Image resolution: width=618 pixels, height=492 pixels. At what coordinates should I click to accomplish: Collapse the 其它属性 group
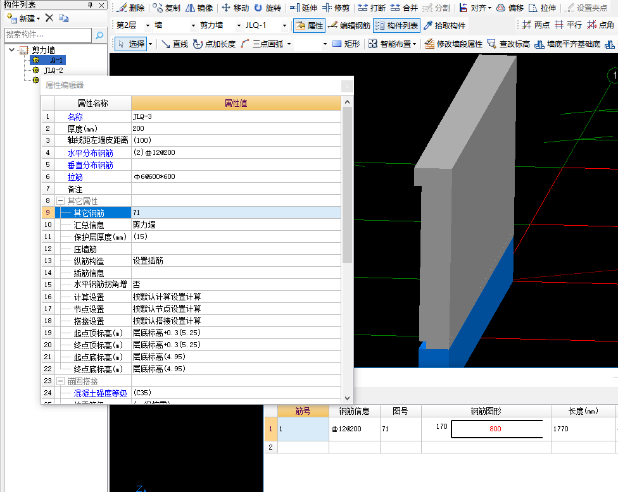(60, 201)
